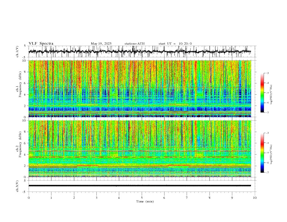The height and width of the screenshot is (222, 287).
Task: Click the ch.2 spectrogram panel
Action: pyautogui.click(x=140, y=149)
